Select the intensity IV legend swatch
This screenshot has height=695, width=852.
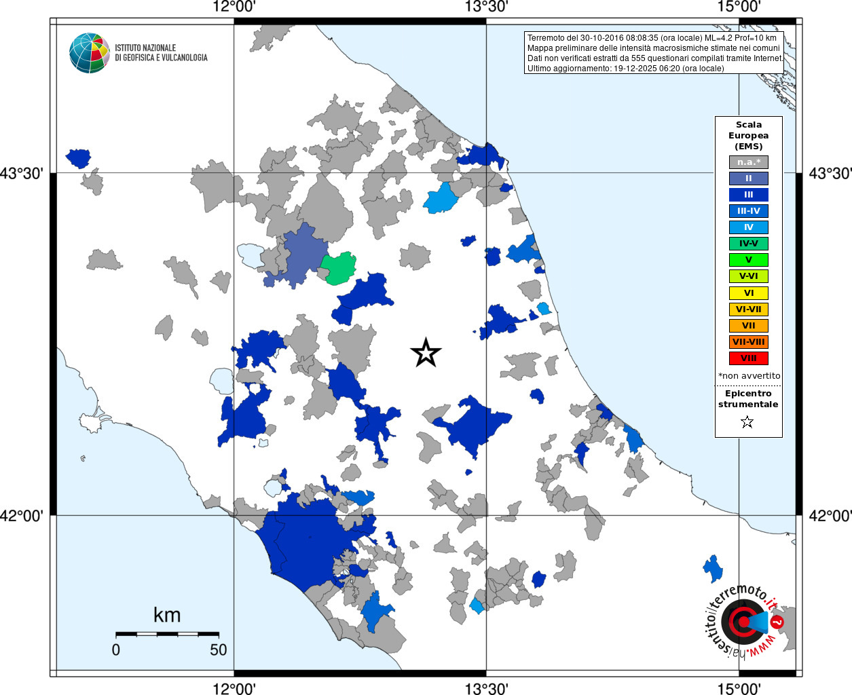749,227
